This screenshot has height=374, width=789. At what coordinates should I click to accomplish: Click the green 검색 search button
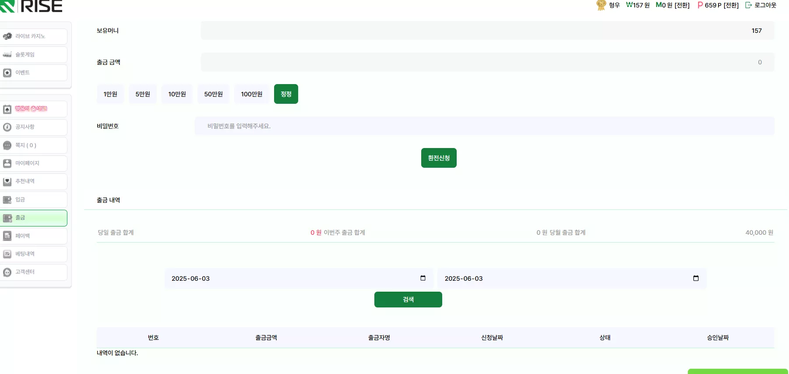(x=408, y=300)
